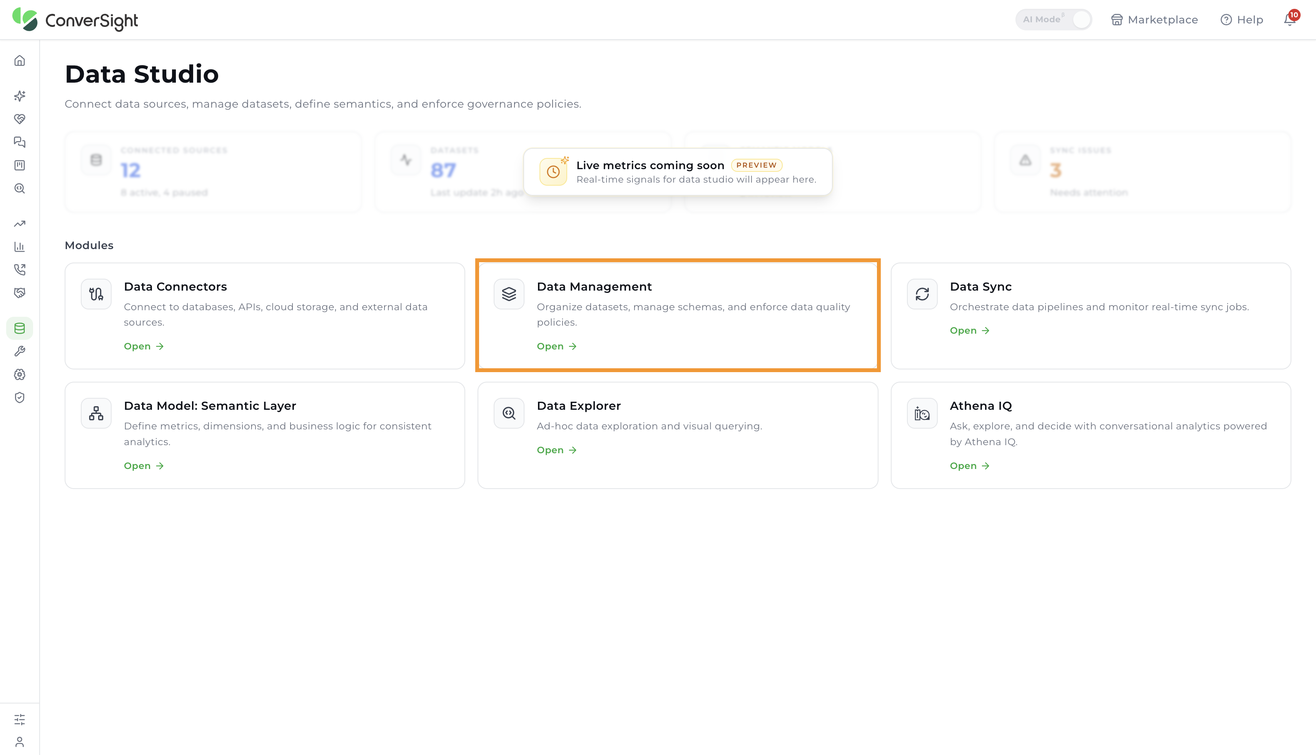Open link under Data Sync
This screenshot has width=1316, height=755.
pos(970,331)
